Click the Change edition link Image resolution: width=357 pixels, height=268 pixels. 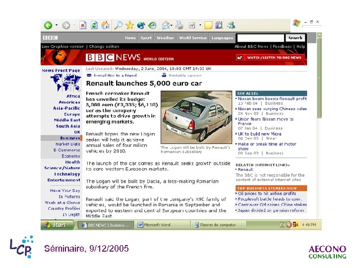[x=104, y=47]
